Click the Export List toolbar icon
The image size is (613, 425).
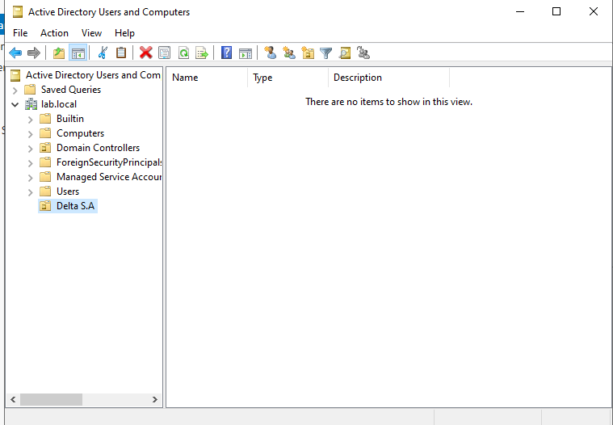(202, 53)
